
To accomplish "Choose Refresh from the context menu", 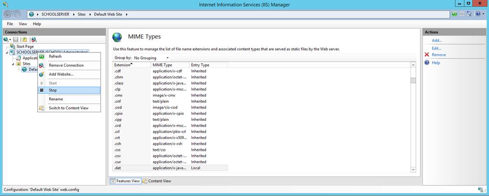I will point(69,57).
